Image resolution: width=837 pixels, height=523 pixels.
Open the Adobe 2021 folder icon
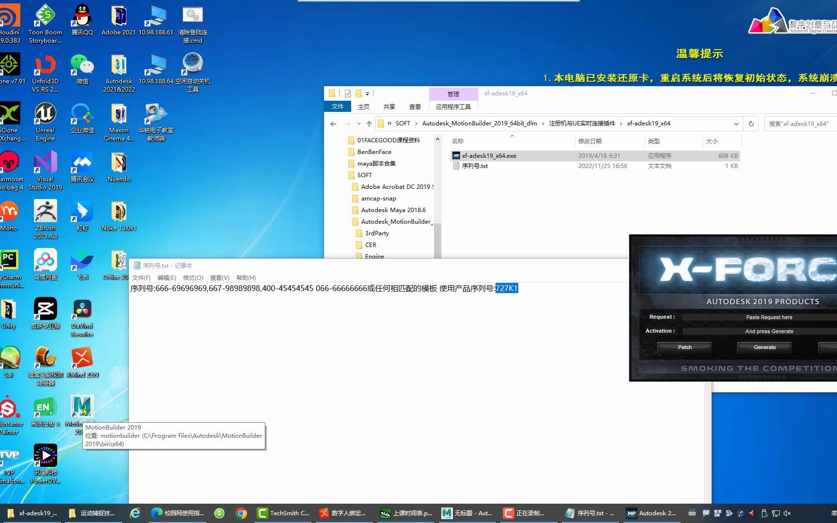coord(119,19)
